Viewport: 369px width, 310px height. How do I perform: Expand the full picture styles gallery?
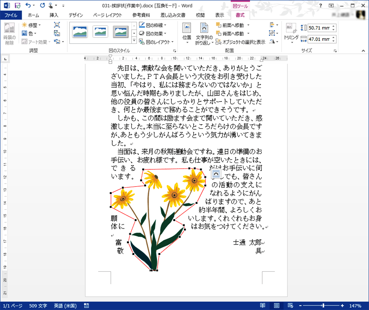click(134, 41)
